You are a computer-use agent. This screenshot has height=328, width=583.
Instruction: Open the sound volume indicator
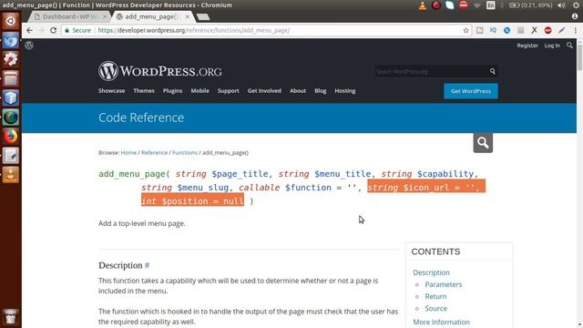pos(561,5)
